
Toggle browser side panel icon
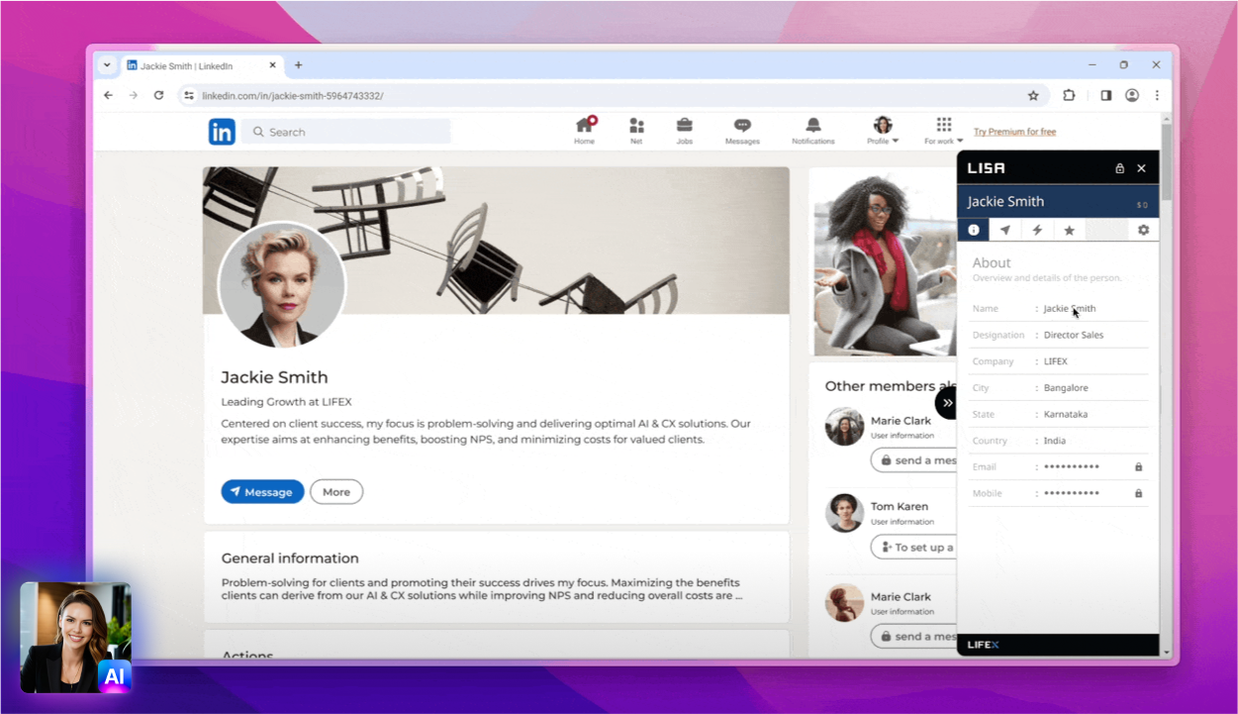point(1105,96)
